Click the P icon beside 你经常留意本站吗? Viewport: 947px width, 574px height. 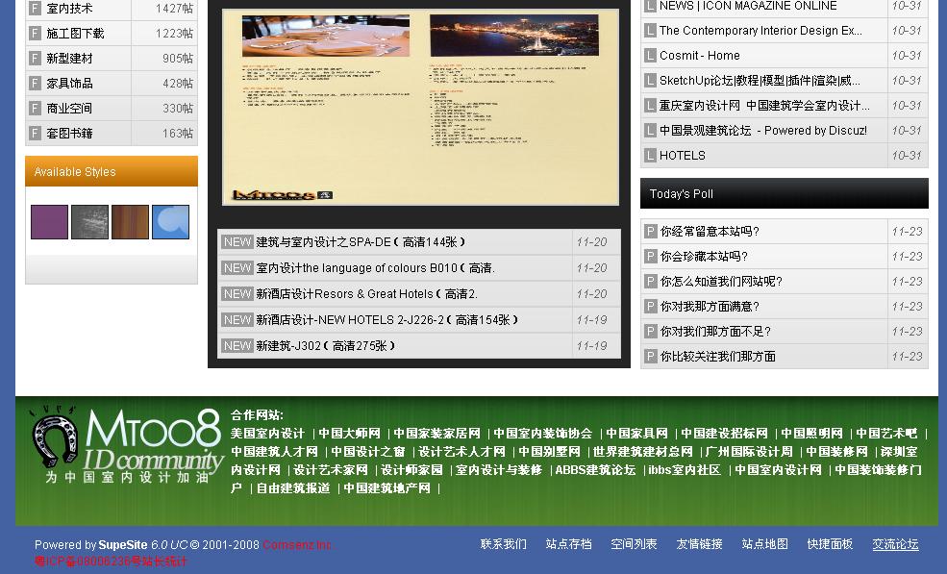point(651,232)
